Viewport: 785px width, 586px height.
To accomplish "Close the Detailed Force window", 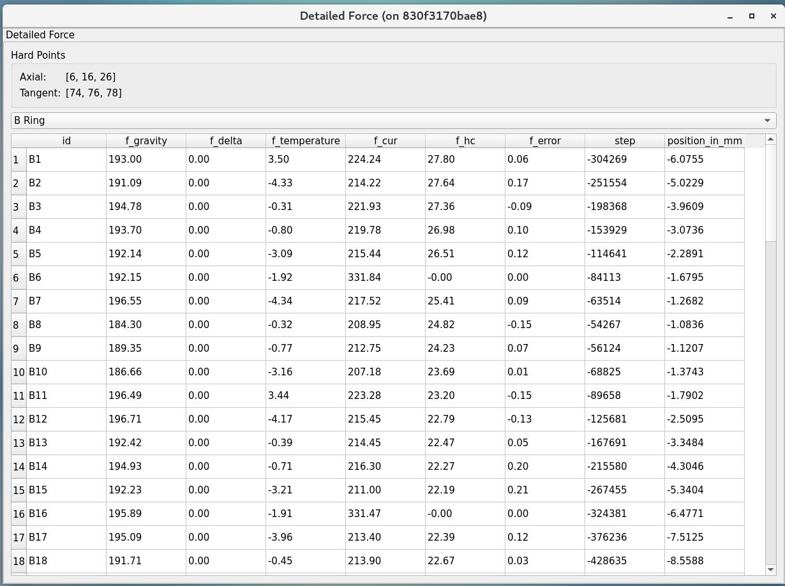I will click(x=773, y=16).
